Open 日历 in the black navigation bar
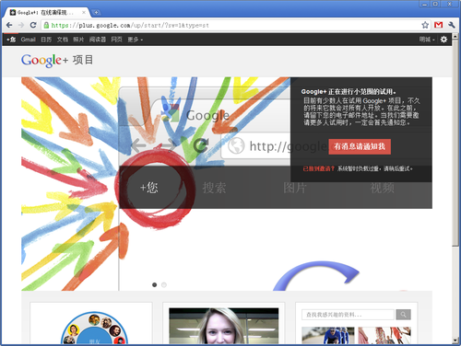Image resolution: width=461 pixels, height=346 pixels. pos(46,40)
